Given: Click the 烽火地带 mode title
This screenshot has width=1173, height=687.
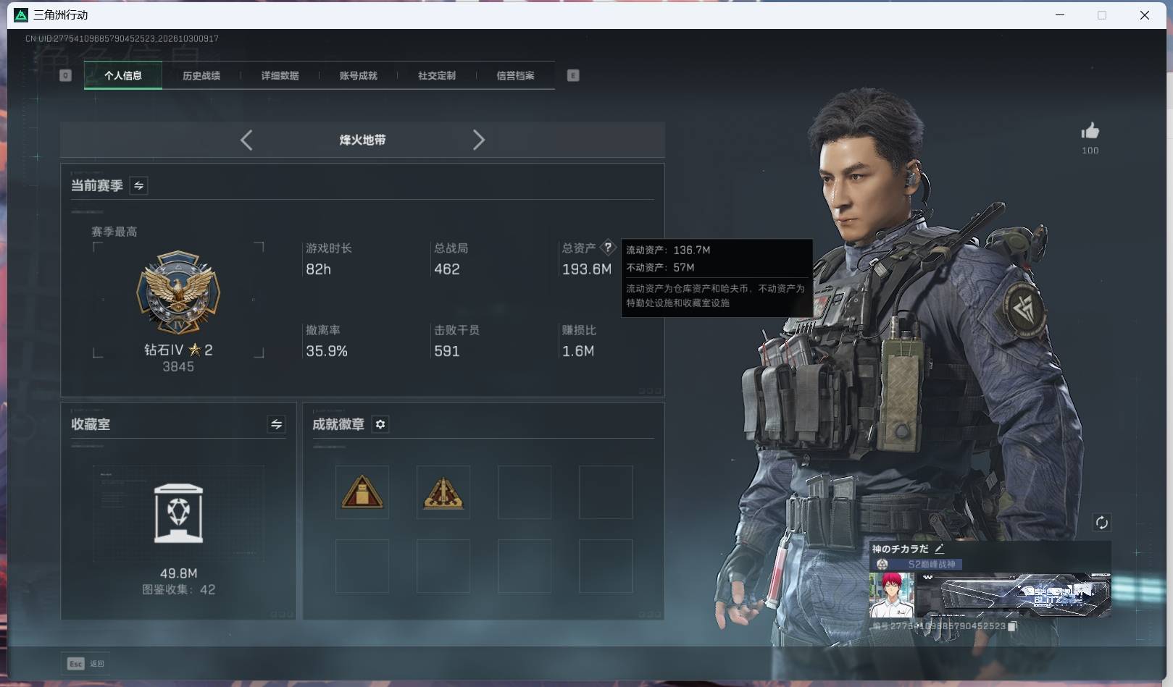Looking at the screenshot, I should pyautogui.click(x=362, y=140).
